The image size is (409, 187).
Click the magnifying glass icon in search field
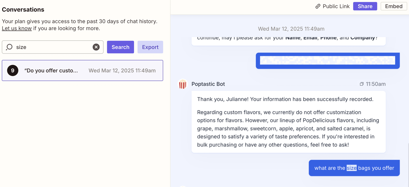pos(9,47)
